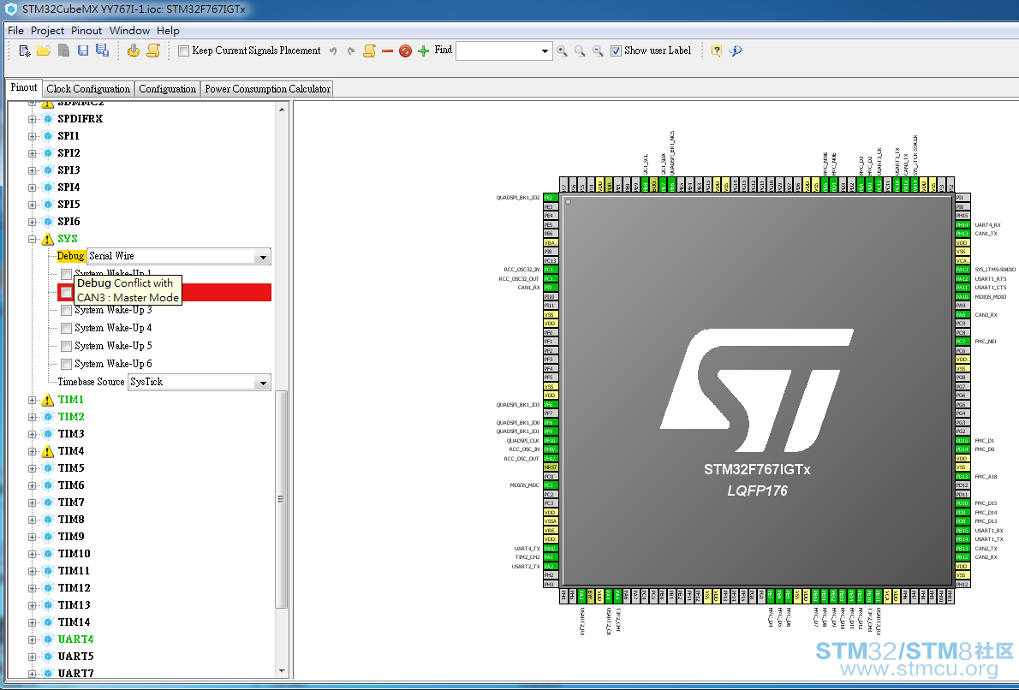1019x690 pixels.
Task: Click the TIM1 warning triangle icon
Action: (x=47, y=400)
